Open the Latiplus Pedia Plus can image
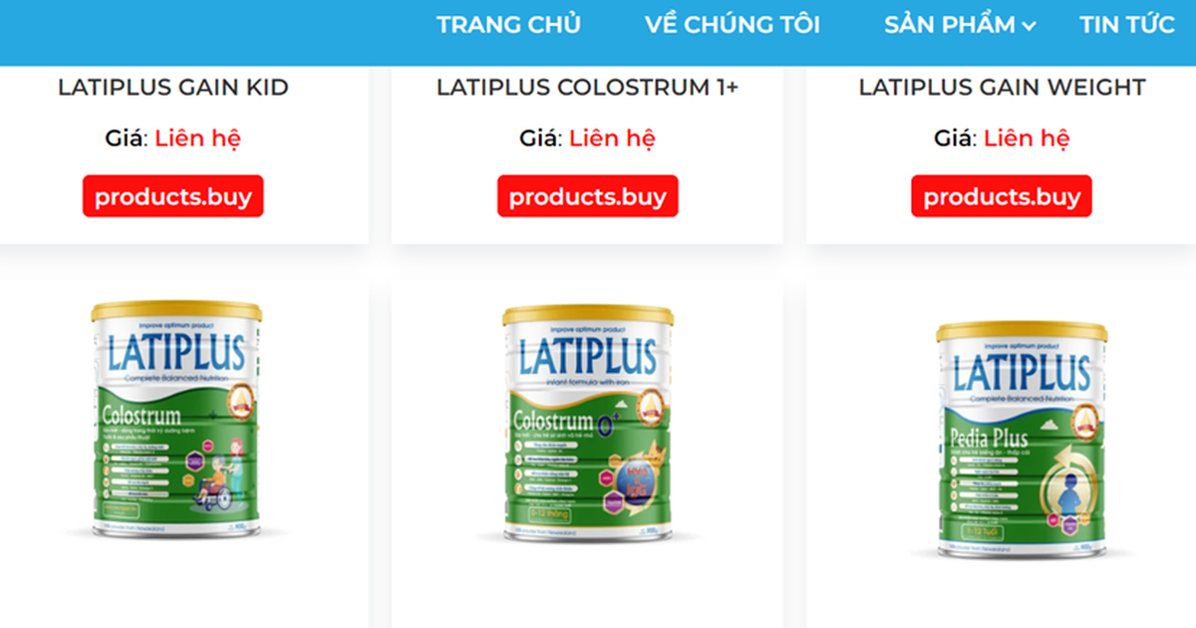Viewport: 1196px width, 628px height. point(1022,440)
